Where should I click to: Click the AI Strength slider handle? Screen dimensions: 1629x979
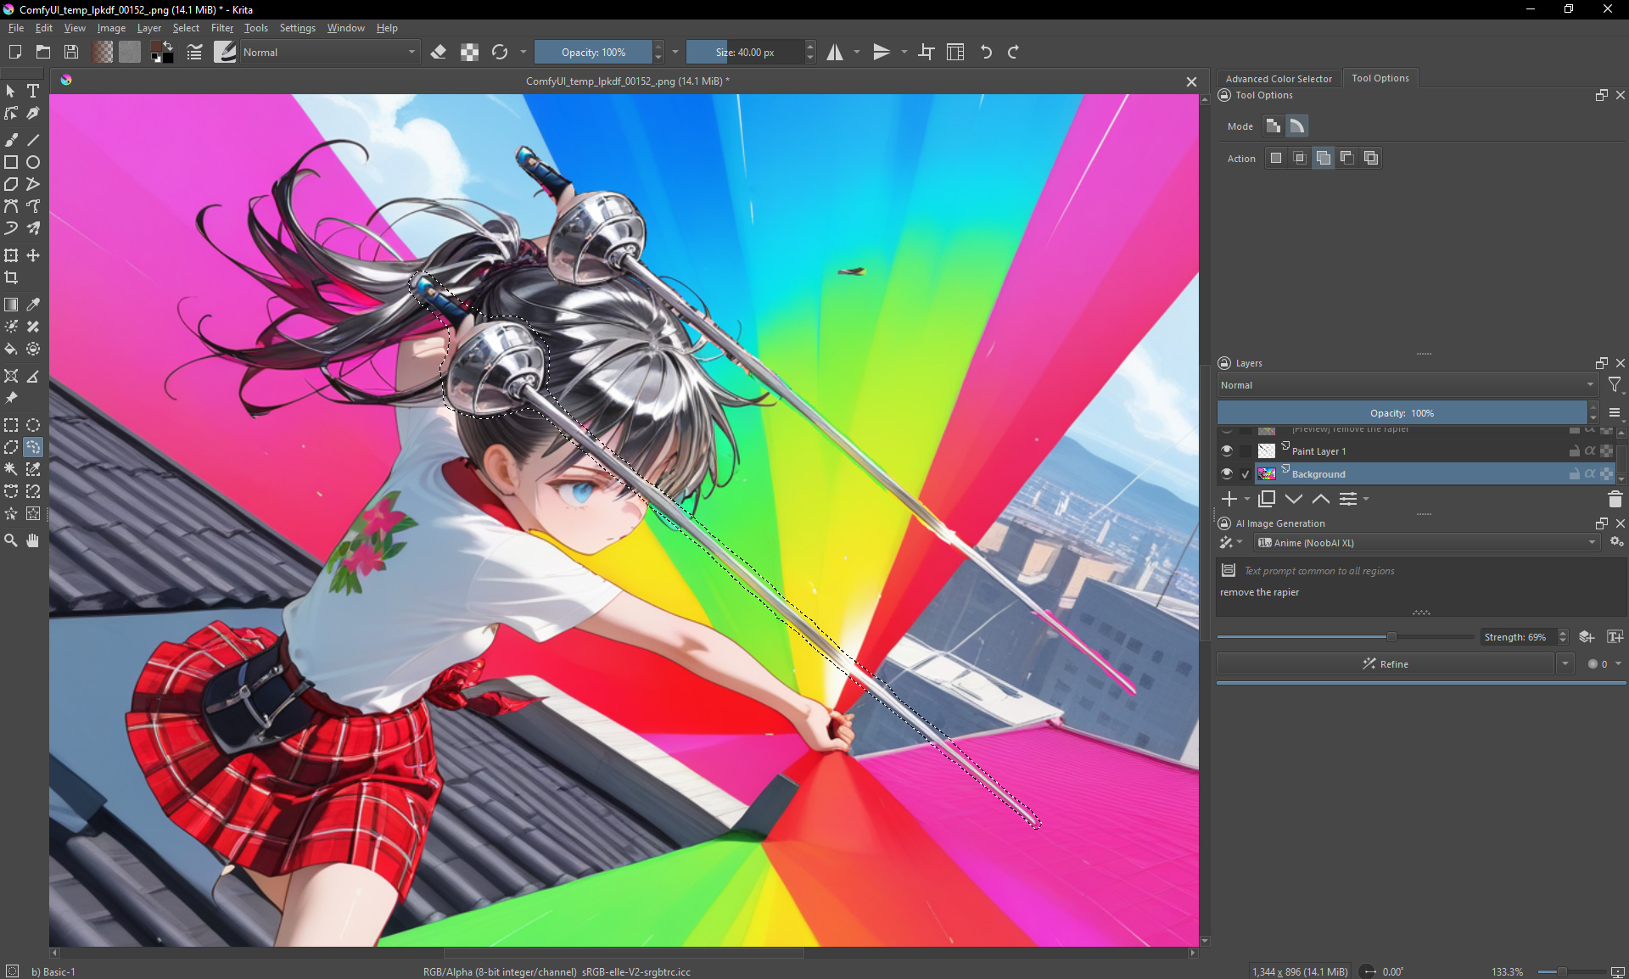pyautogui.click(x=1391, y=637)
